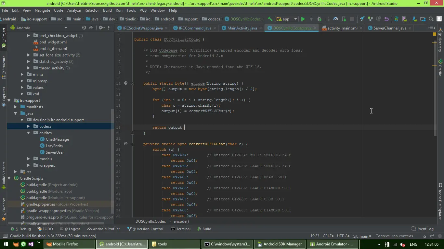
Task: Click the search everywhere magnifier
Action: (431, 19)
